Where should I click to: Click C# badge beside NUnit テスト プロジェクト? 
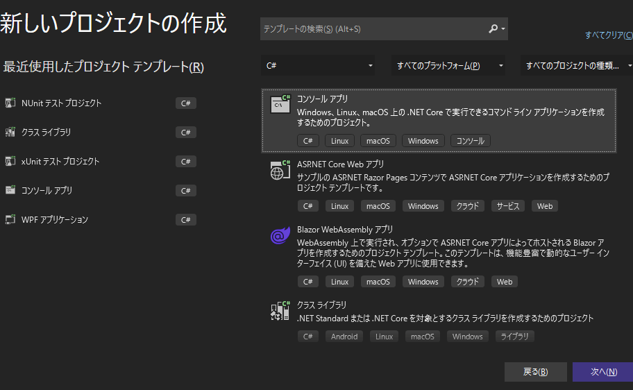186,103
